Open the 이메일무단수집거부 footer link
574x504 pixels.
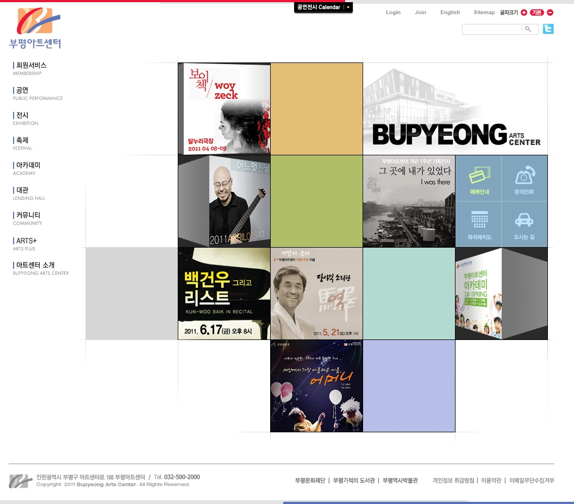click(532, 480)
